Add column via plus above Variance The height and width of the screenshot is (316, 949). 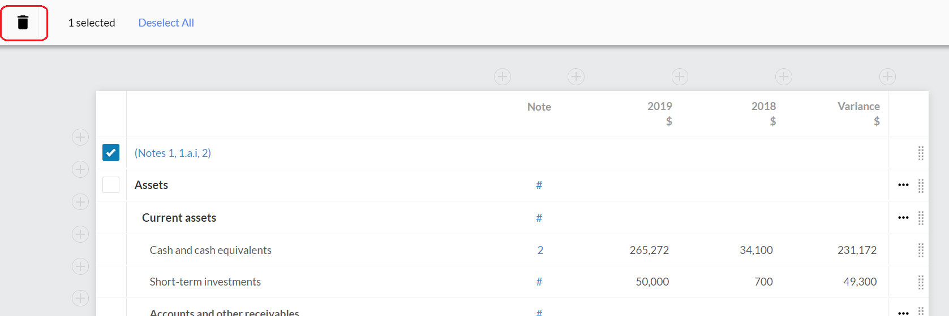click(887, 77)
